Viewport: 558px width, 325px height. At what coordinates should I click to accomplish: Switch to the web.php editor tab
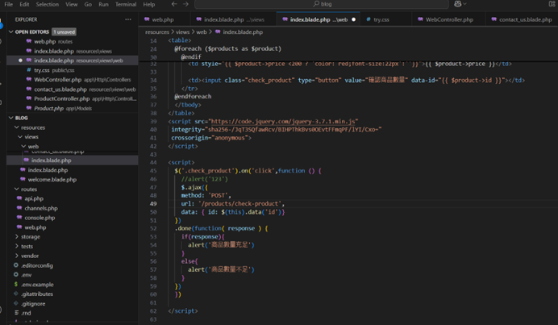[x=162, y=19]
